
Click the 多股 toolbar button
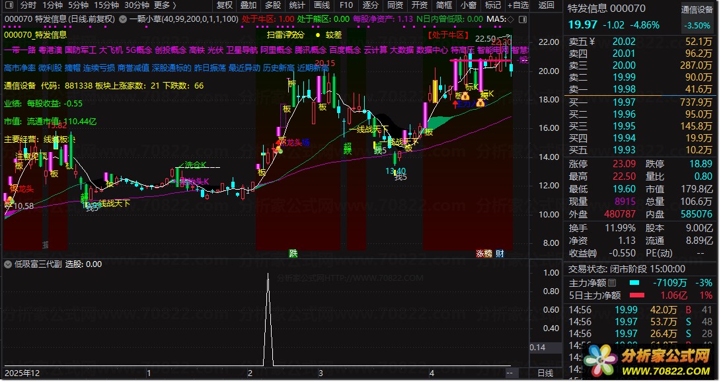pos(273,5)
